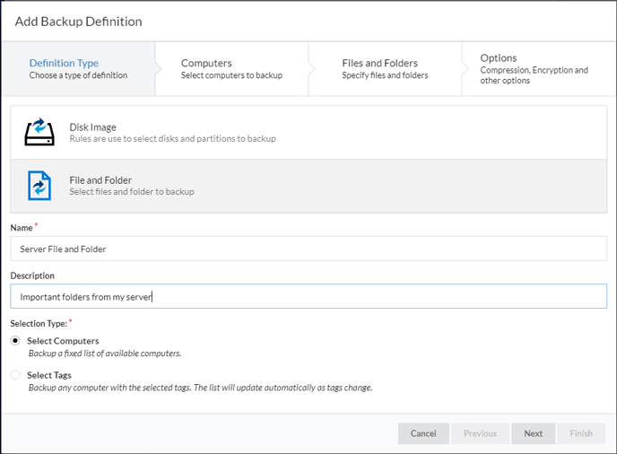Click the Disk Image drive icon
Image resolution: width=617 pixels, height=454 pixels.
click(x=39, y=132)
